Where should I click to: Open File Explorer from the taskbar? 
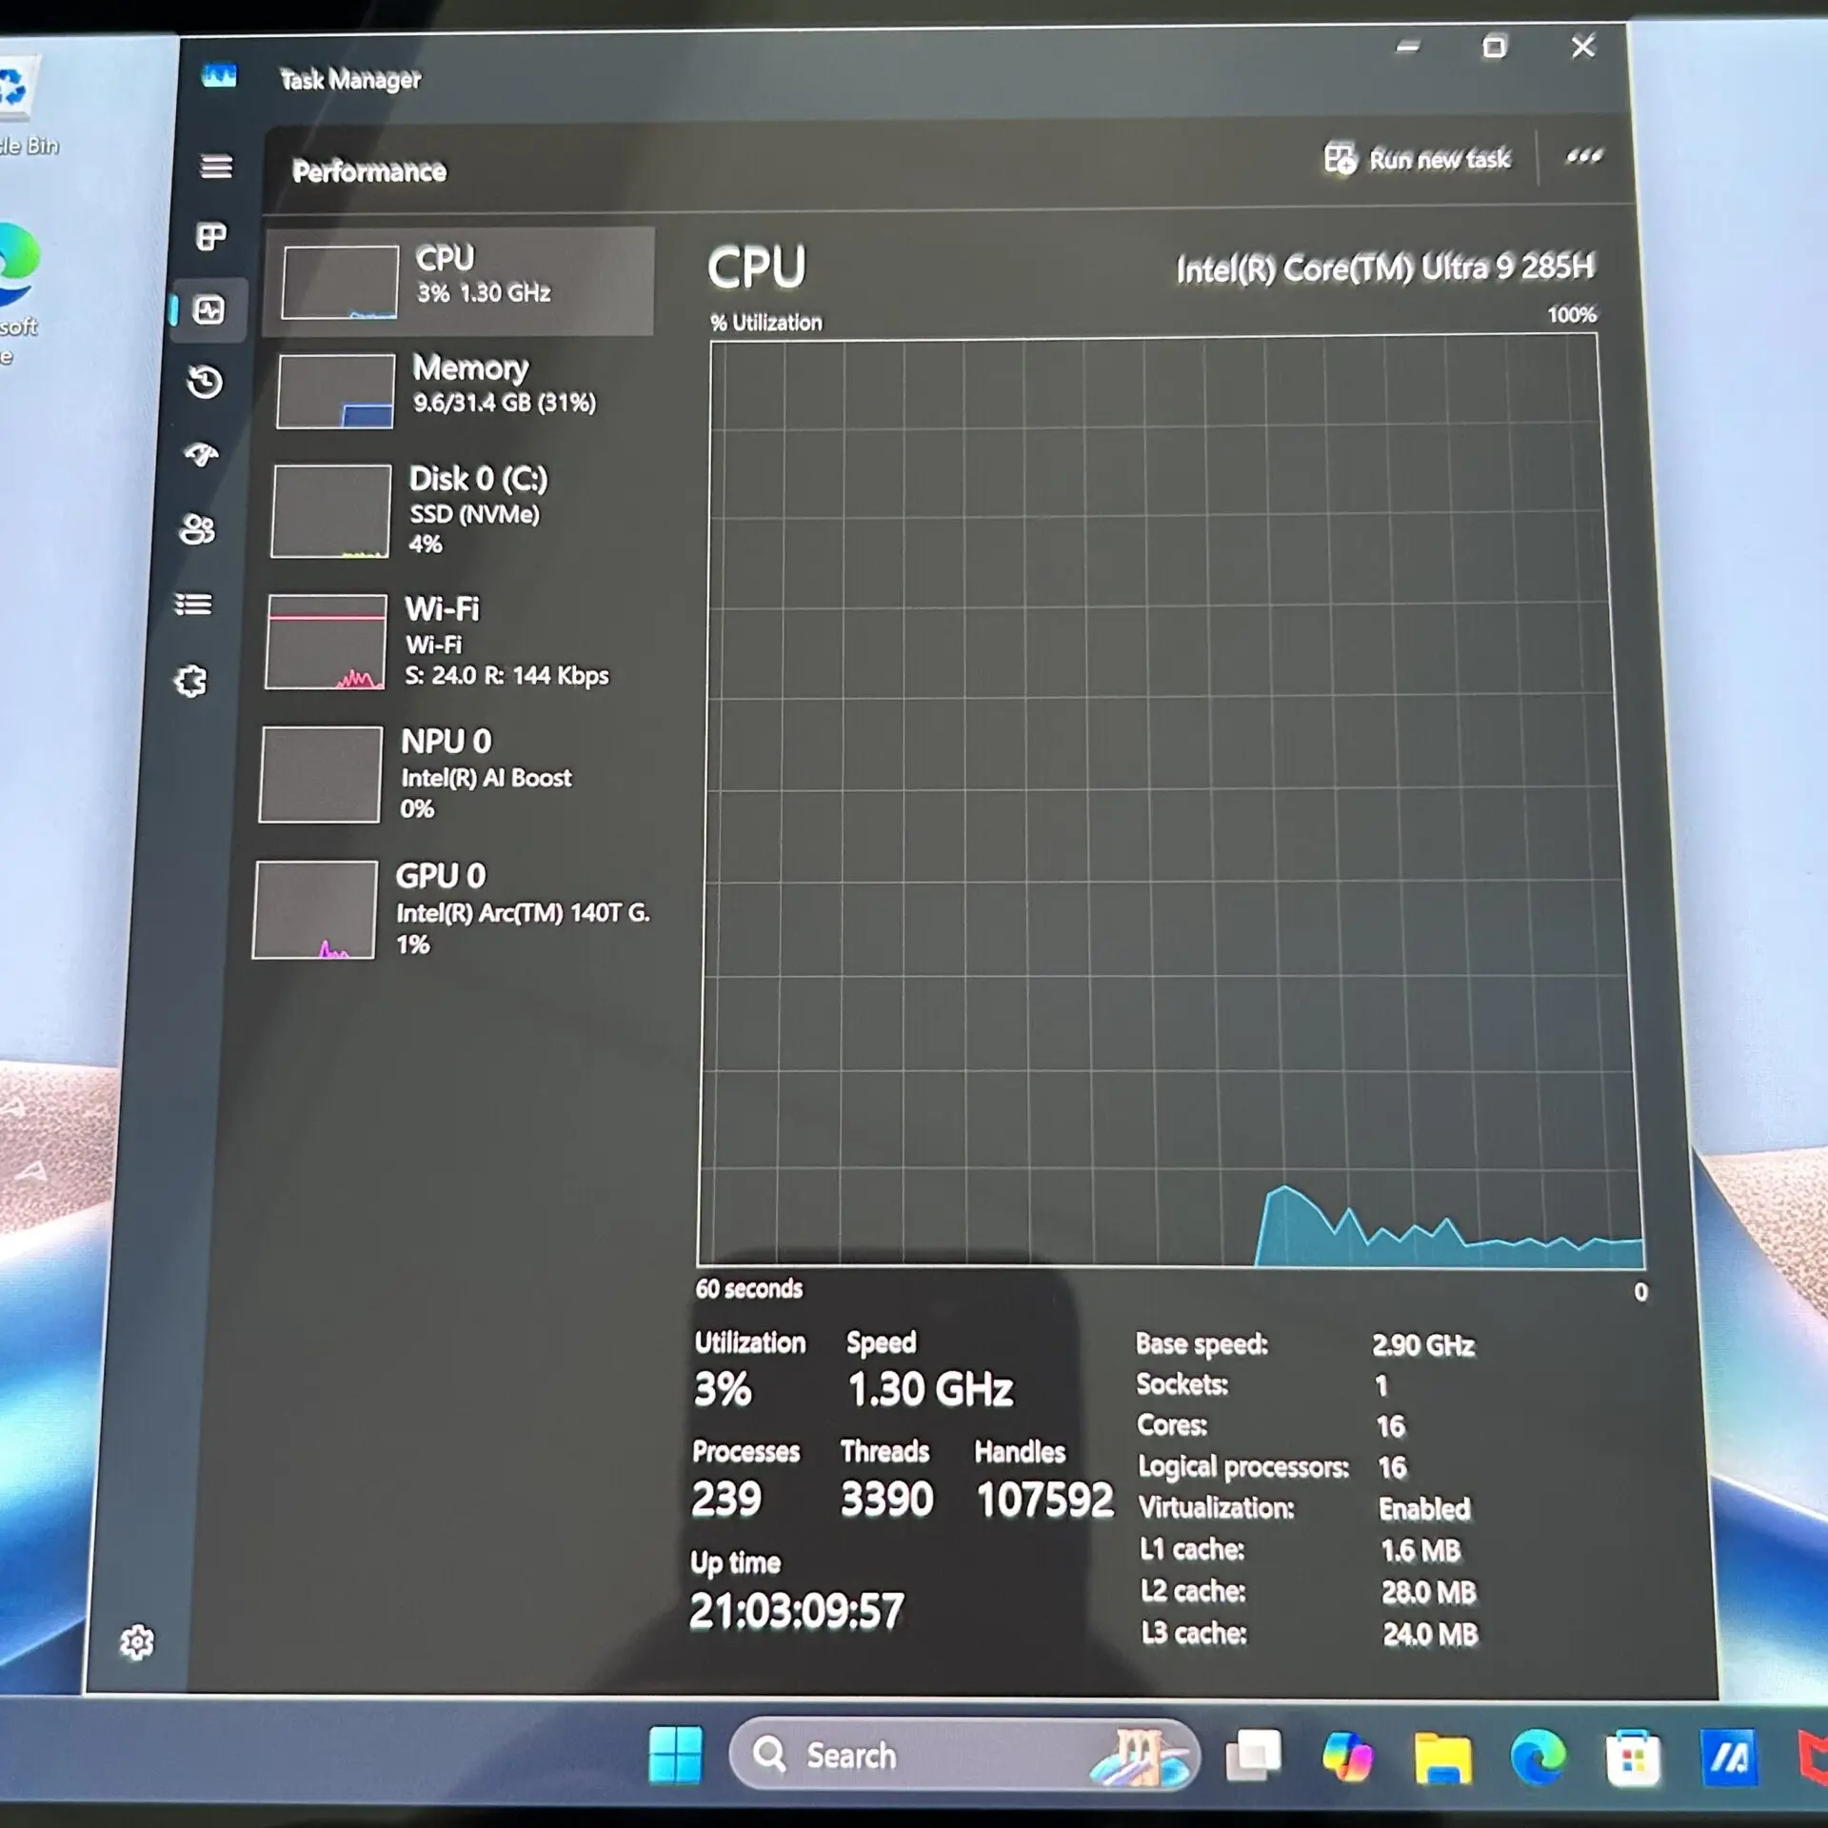pyautogui.click(x=1442, y=1757)
